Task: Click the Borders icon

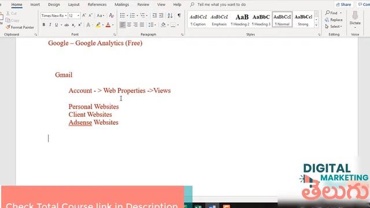Action: (173, 25)
